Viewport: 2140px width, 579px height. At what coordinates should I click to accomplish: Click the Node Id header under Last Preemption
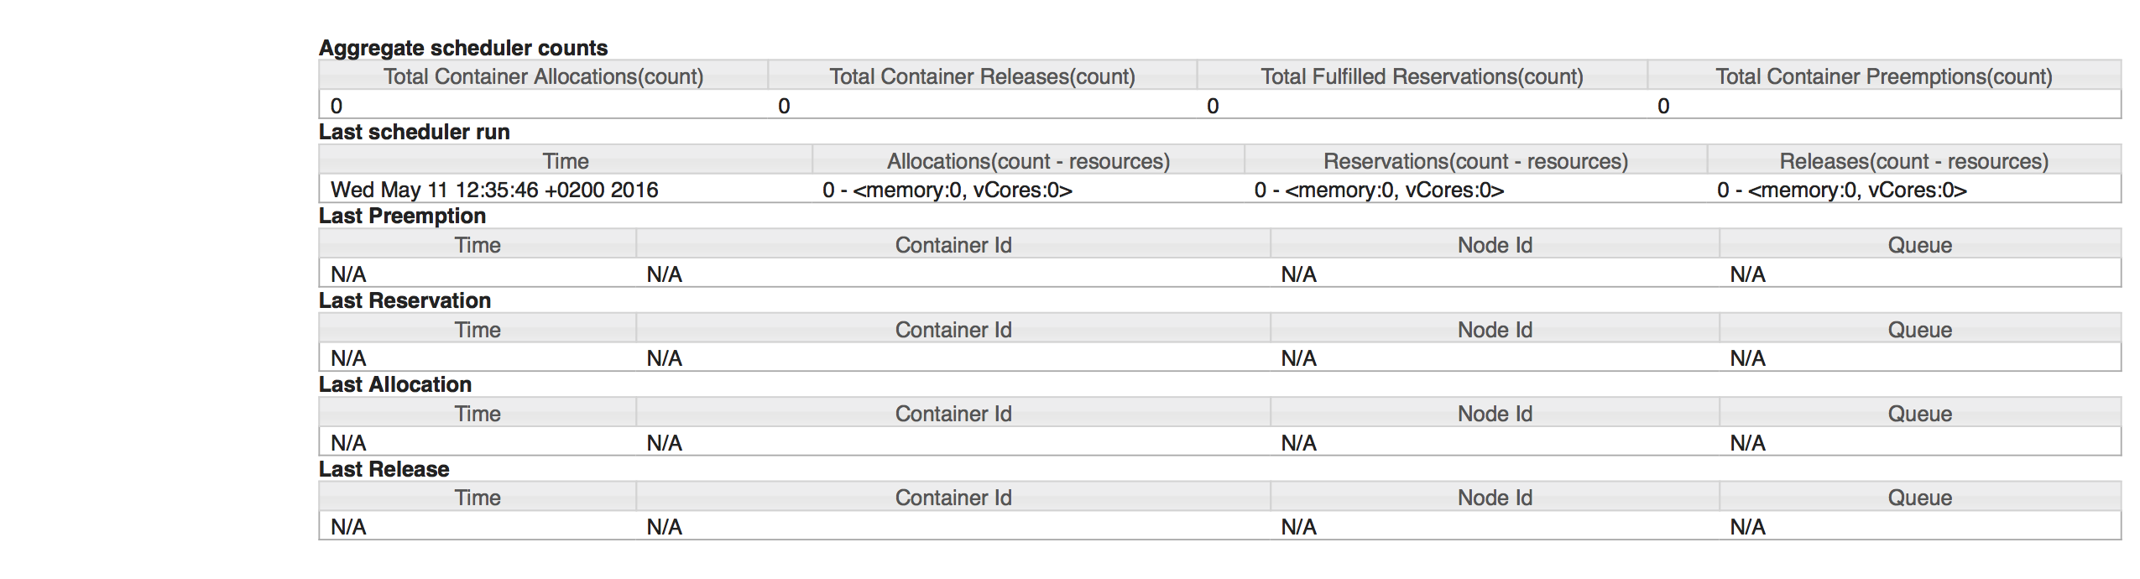tap(1495, 245)
